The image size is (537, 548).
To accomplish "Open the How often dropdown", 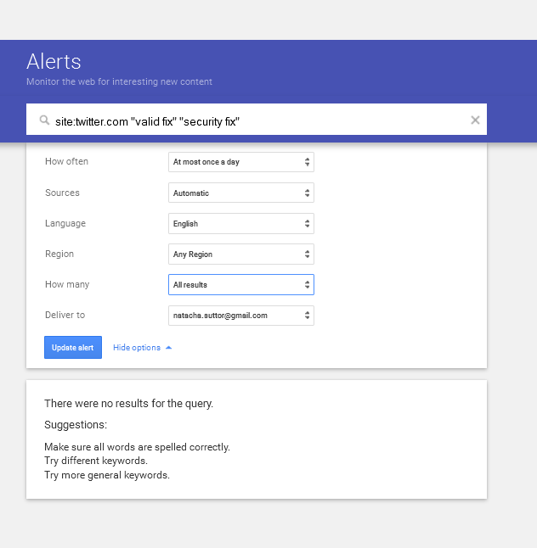I will point(241,162).
